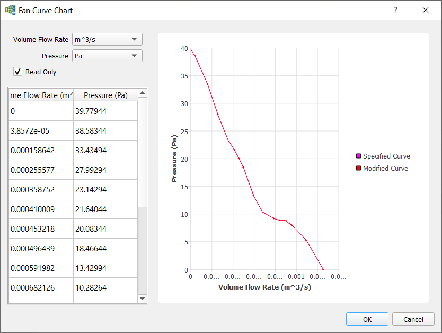Click the Cancel button
Screen dimensions: 442x333
[413, 319]
